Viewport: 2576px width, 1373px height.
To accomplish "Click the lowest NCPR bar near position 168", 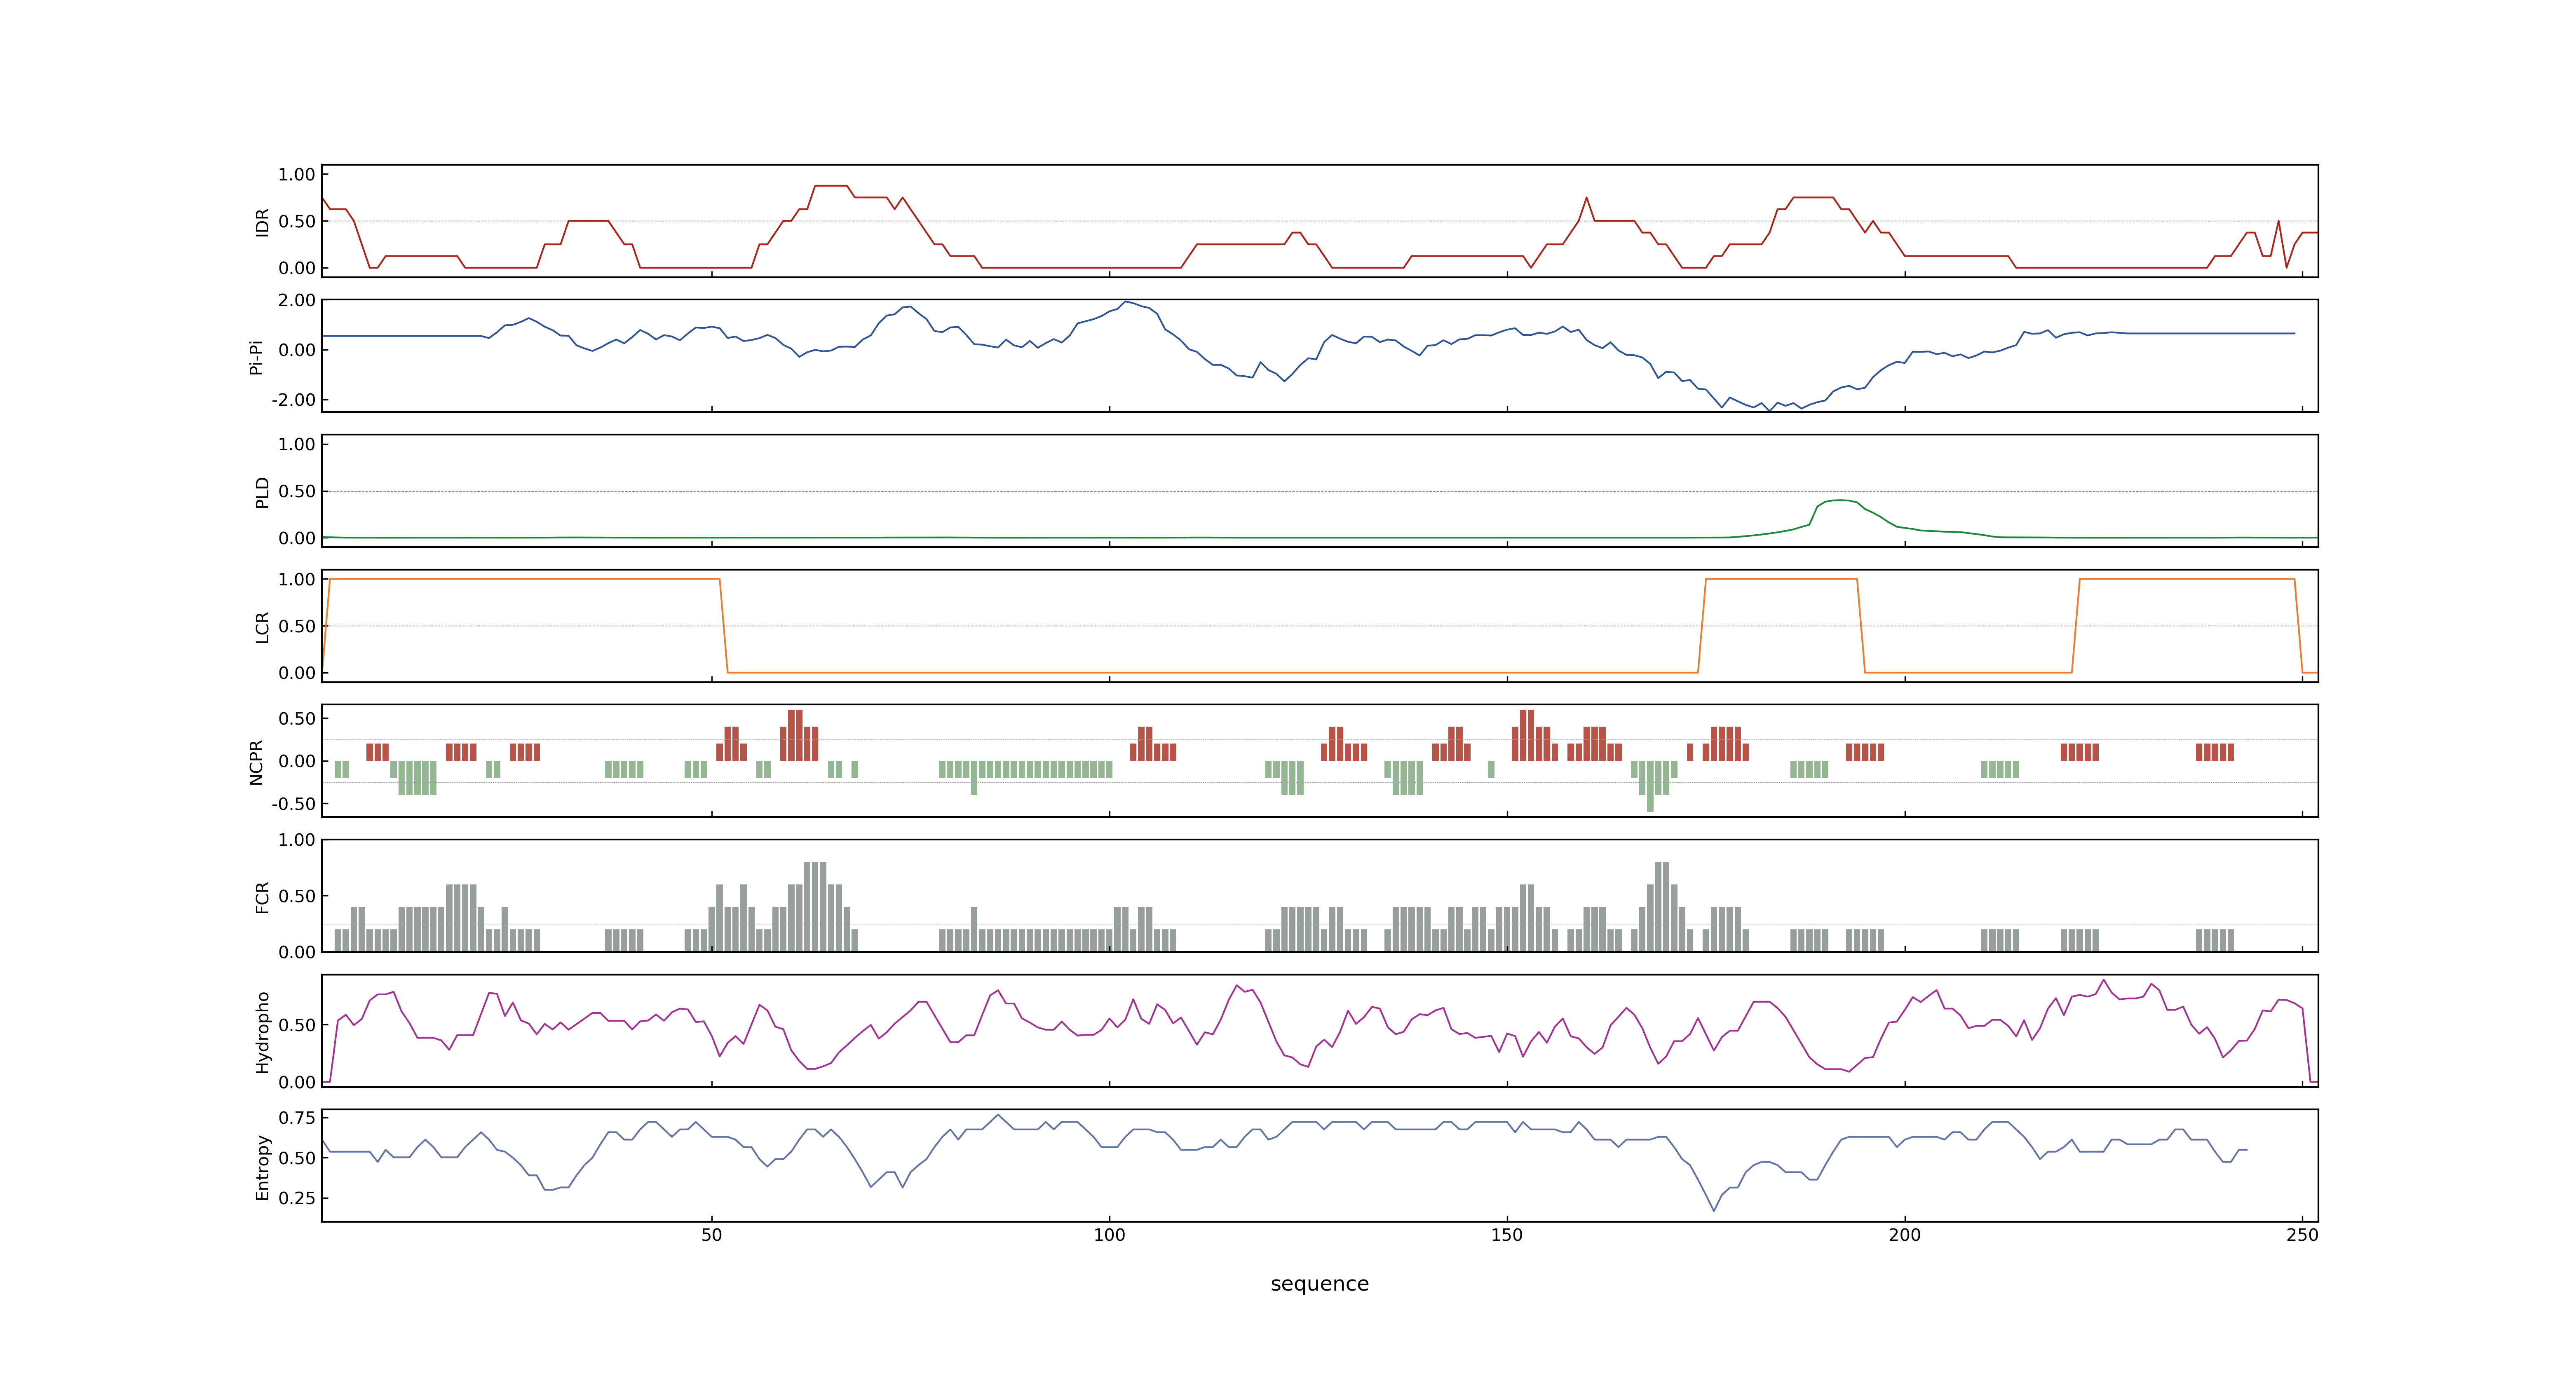I will click(x=1650, y=786).
